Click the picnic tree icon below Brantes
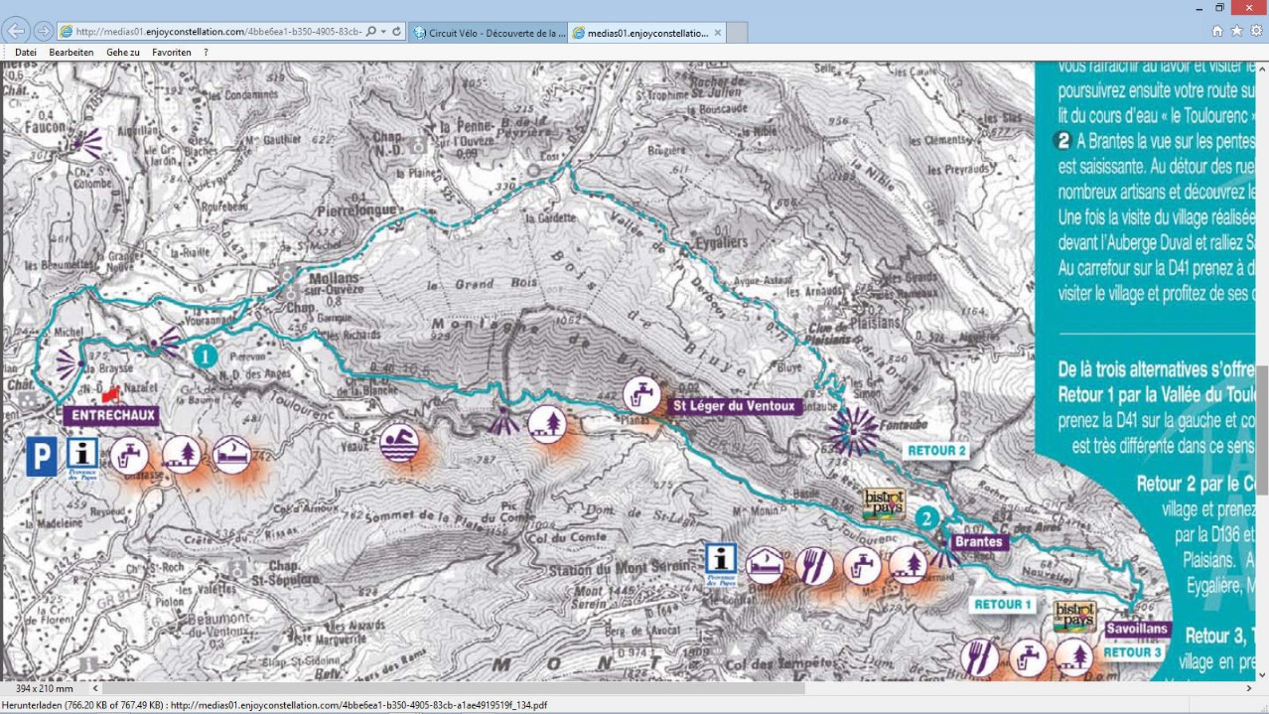This screenshot has width=1269, height=714. [x=908, y=566]
